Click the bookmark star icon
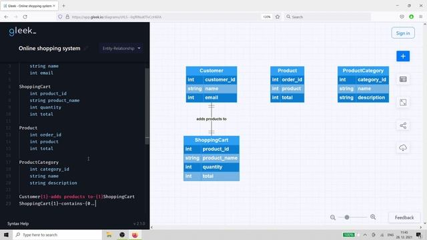 pos(278,17)
